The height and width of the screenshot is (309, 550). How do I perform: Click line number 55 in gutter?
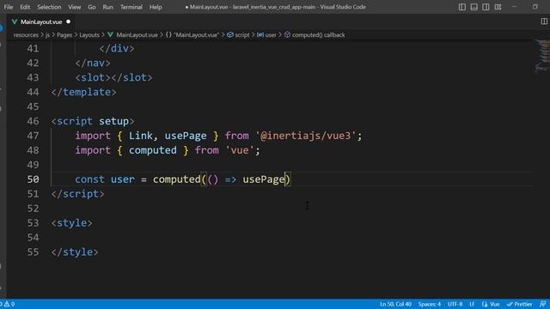(x=33, y=251)
